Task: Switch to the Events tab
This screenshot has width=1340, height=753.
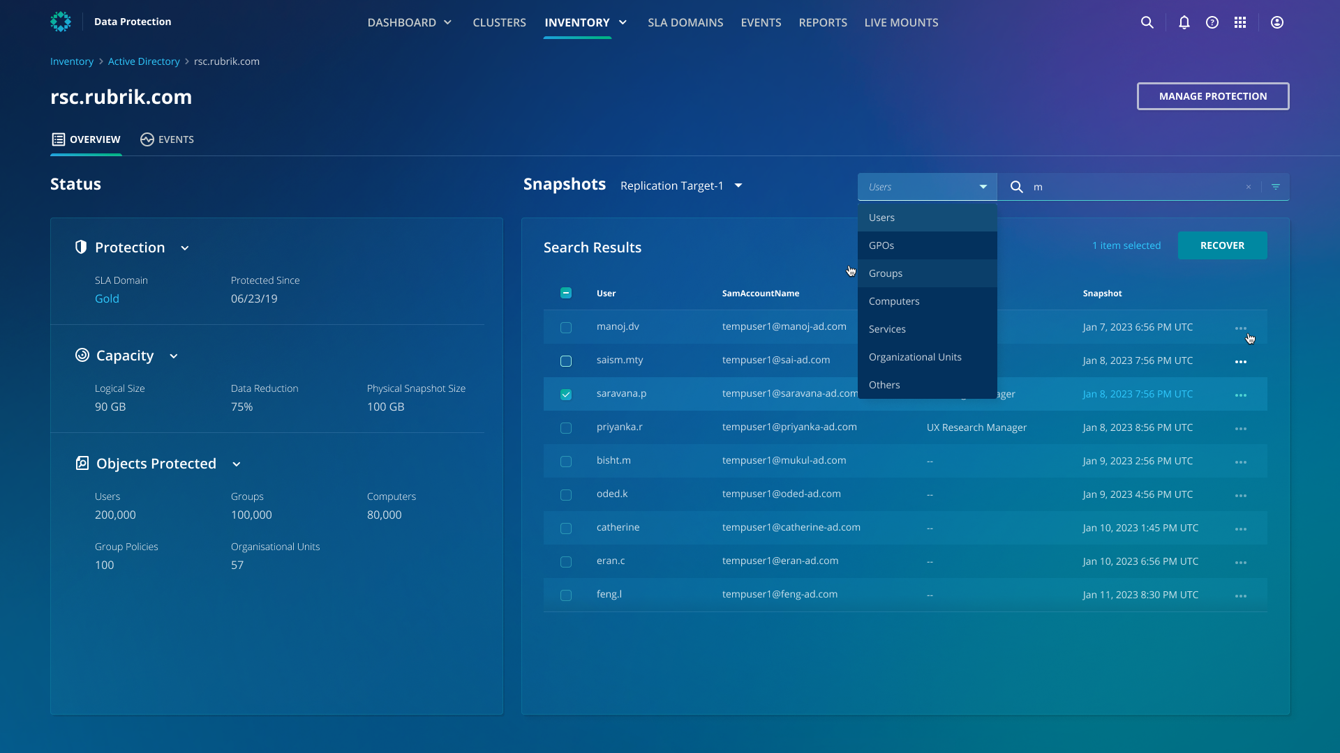Action: (x=167, y=139)
